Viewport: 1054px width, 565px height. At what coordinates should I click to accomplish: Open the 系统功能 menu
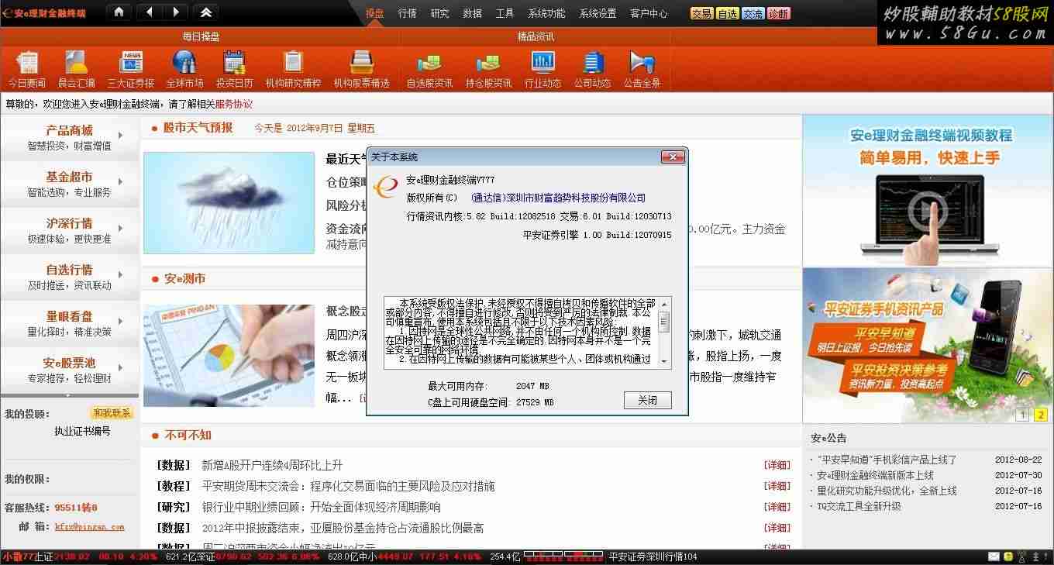[x=547, y=13]
